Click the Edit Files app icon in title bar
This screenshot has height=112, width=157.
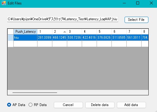pyautogui.click(x=4, y=3)
